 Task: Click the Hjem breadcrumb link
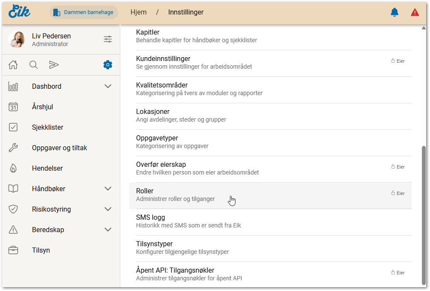click(x=139, y=12)
